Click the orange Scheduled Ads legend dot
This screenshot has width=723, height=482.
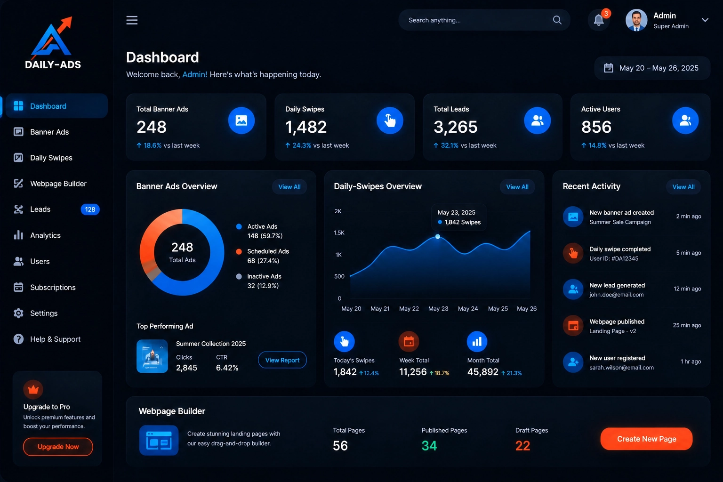pyautogui.click(x=239, y=251)
